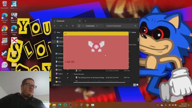Select the file named 1999
This screenshot has width=192, height=108.
click(x=79, y=71)
